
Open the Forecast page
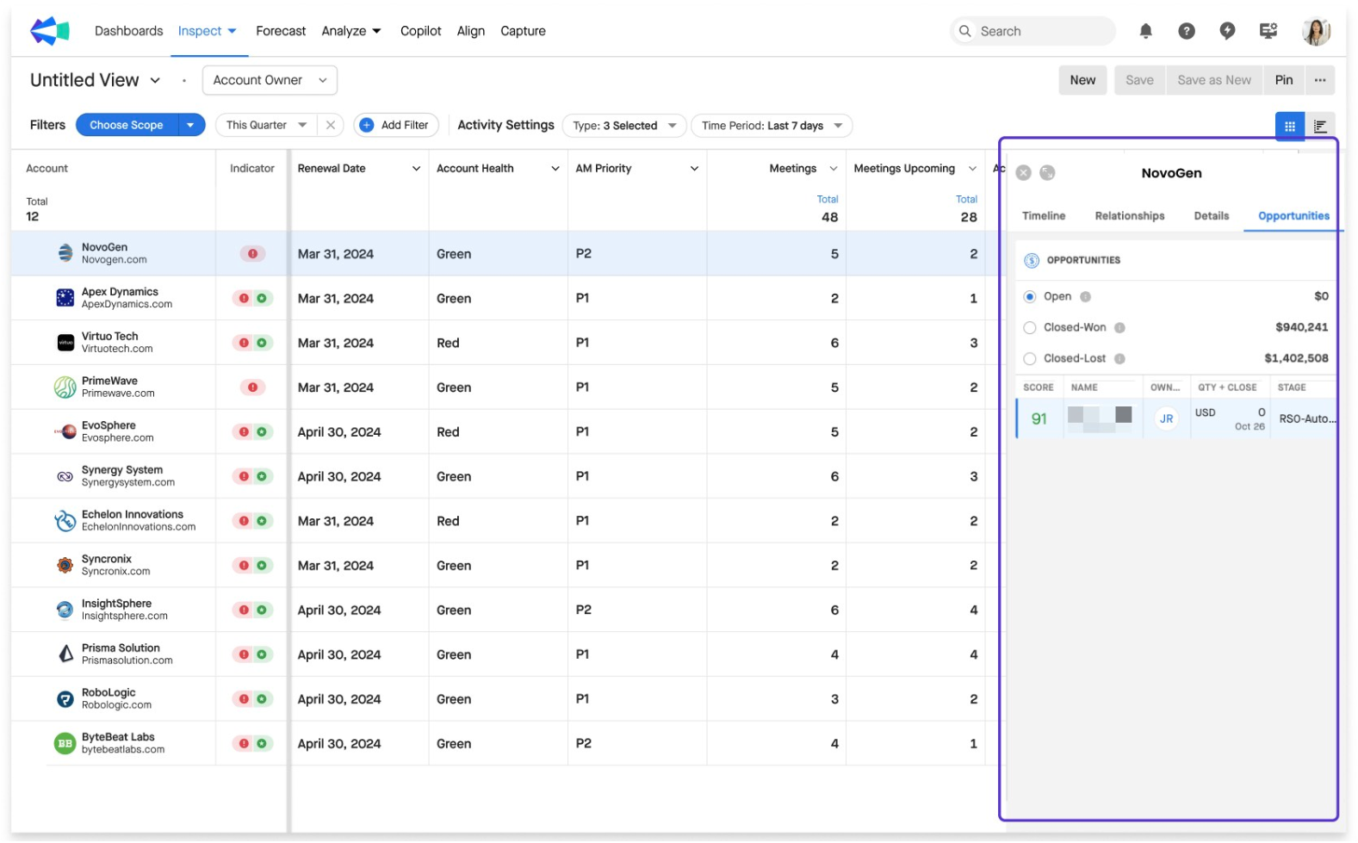(281, 31)
